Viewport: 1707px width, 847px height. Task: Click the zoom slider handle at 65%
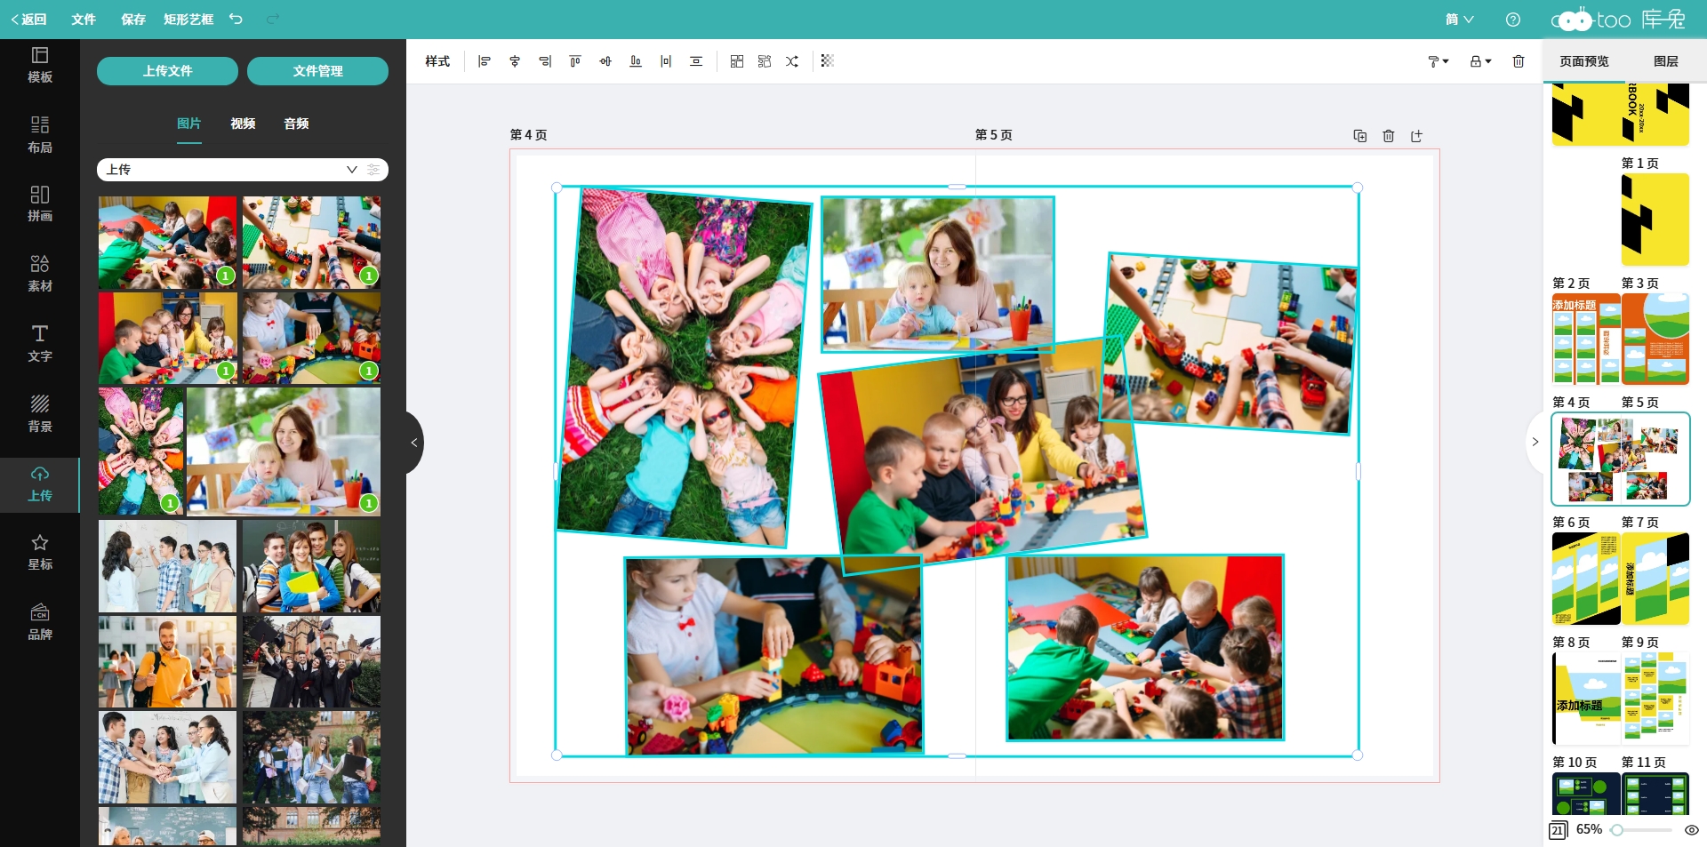pos(1617,830)
